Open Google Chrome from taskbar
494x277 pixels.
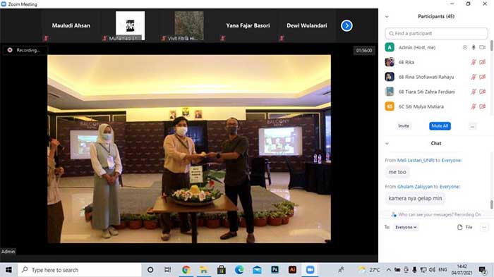tap(186, 270)
